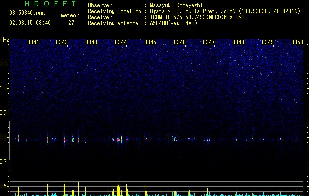Select antenna text A504HB(yagi 4el)
This screenshot has height=196, width=309.
click(x=173, y=23)
